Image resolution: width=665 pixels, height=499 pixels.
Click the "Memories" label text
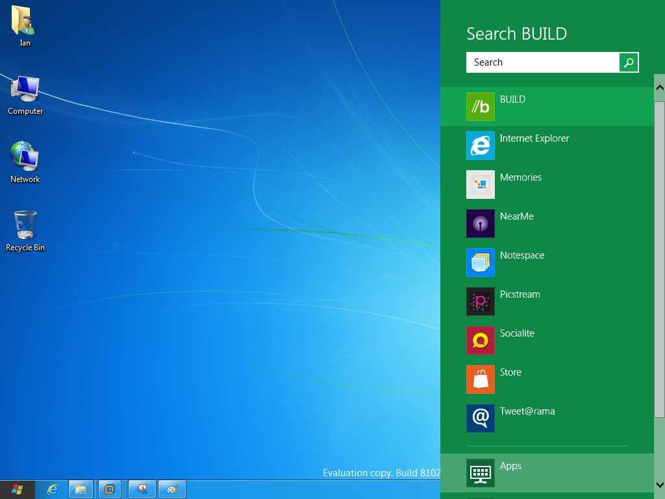pyautogui.click(x=521, y=177)
